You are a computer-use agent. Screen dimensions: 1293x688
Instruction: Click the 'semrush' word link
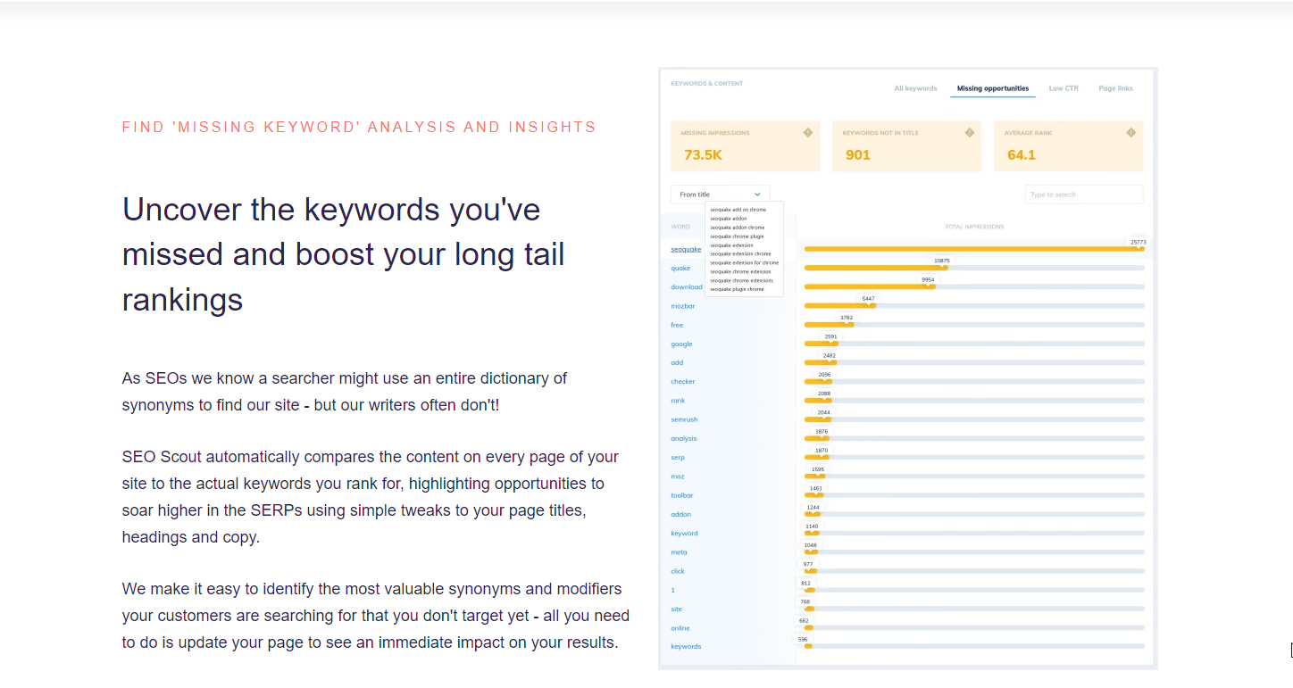point(684,419)
